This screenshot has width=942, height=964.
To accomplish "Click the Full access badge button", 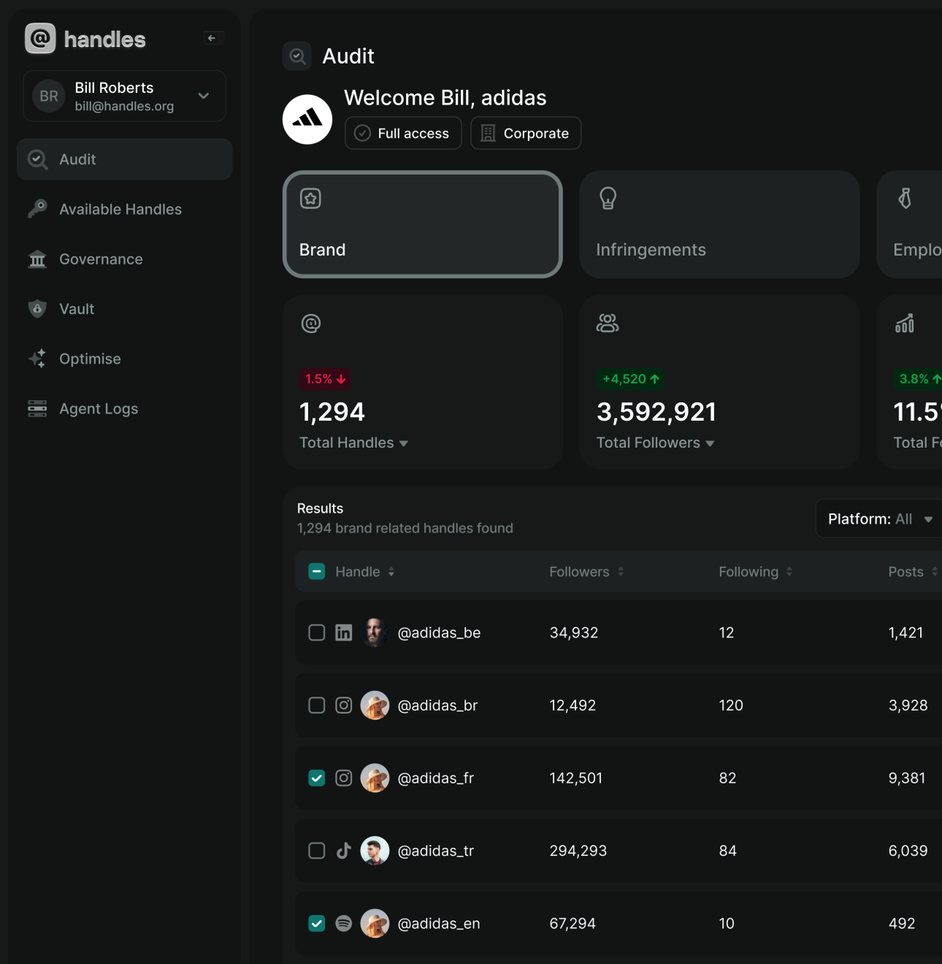I will pyautogui.click(x=403, y=134).
